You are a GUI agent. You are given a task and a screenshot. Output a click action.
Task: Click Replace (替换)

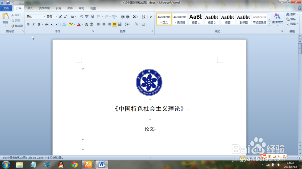(291, 19)
